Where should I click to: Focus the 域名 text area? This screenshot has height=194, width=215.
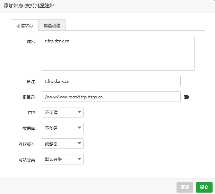tap(118, 53)
